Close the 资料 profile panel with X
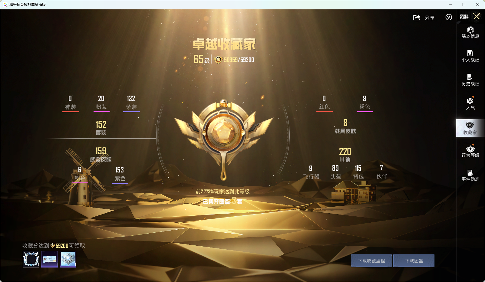The image size is (485, 282). [x=477, y=16]
